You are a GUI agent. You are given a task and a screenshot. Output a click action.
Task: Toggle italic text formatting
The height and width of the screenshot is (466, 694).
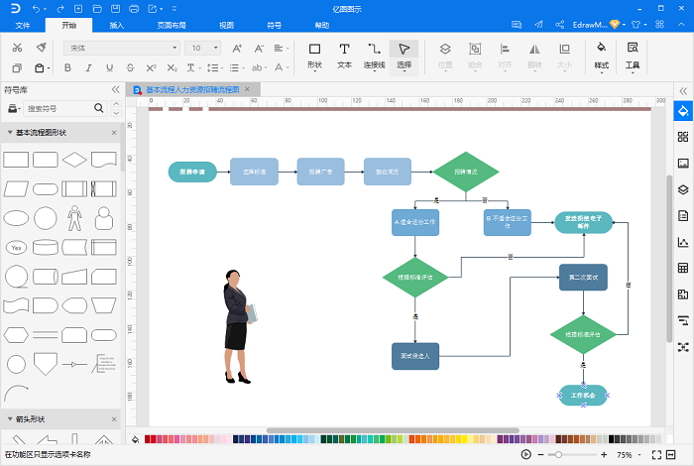click(87, 68)
